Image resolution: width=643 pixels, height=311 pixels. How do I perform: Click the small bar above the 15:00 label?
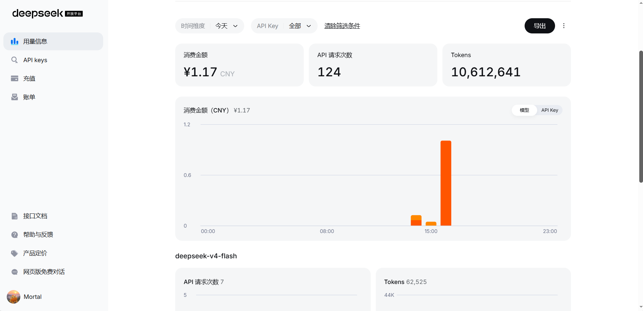click(x=431, y=224)
